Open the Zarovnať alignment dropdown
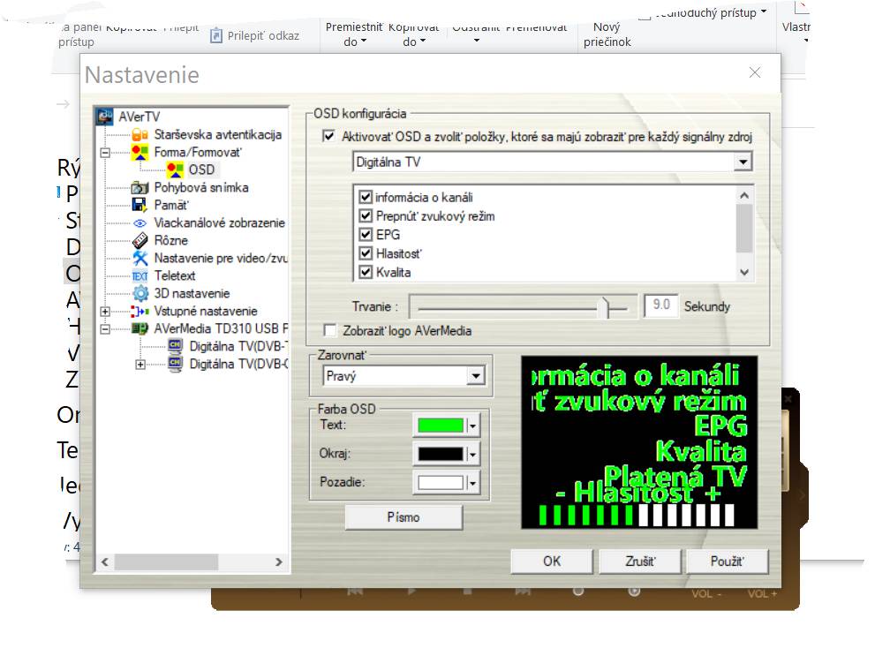 tap(475, 375)
